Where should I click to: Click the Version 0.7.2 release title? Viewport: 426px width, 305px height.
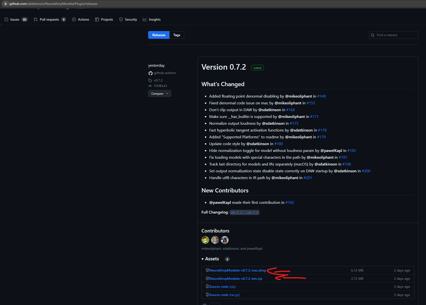(x=224, y=67)
